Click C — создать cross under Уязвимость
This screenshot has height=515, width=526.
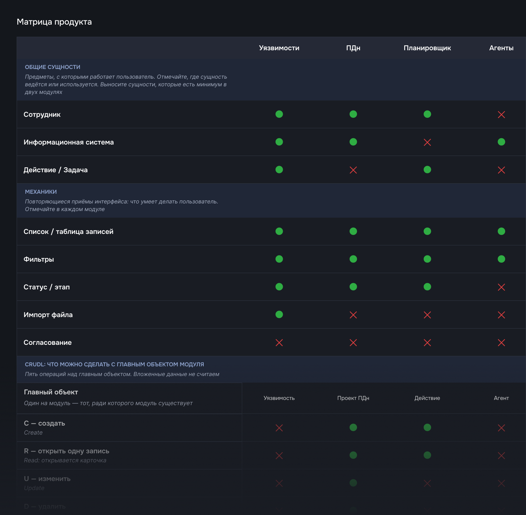click(279, 428)
